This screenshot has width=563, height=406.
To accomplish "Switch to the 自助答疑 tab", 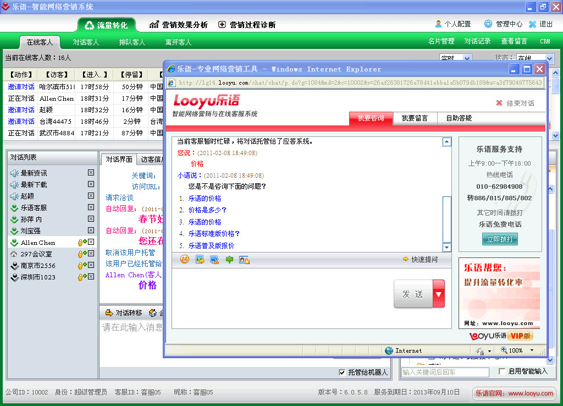I will pyautogui.click(x=459, y=118).
